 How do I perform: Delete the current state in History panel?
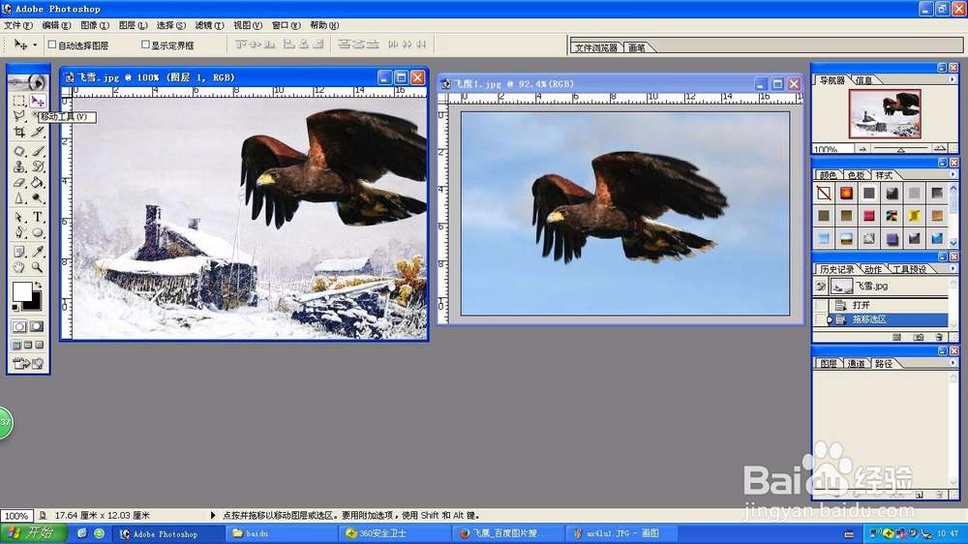point(939,337)
